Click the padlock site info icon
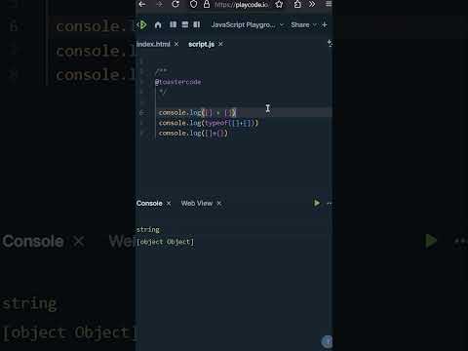Viewport: 468px width, 351px height. [x=207, y=4]
